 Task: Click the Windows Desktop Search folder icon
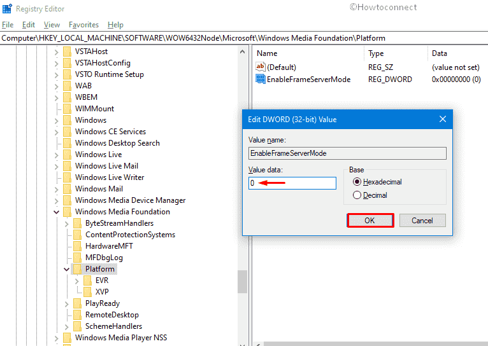coord(67,143)
